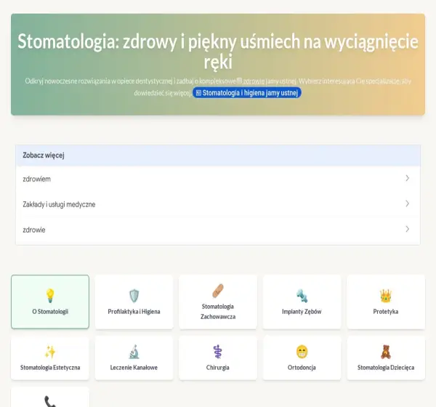Open the Zakłady i usługi medyczne entry
The width and height of the screenshot is (436, 407).
(x=218, y=204)
